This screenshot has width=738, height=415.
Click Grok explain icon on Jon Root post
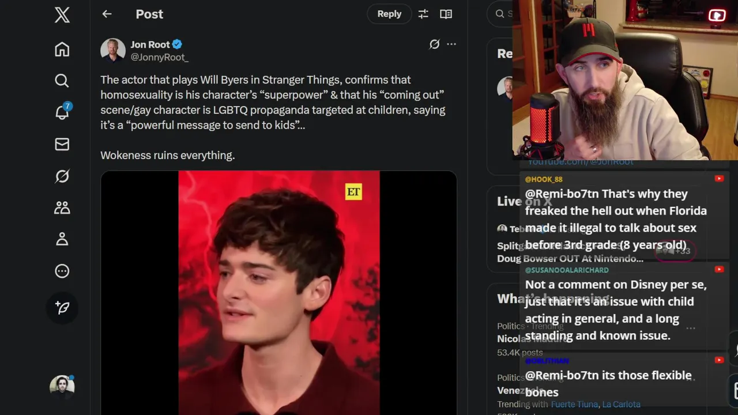tap(434, 44)
